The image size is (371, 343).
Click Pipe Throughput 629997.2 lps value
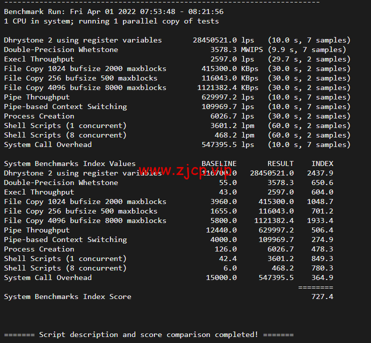(227, 97)
